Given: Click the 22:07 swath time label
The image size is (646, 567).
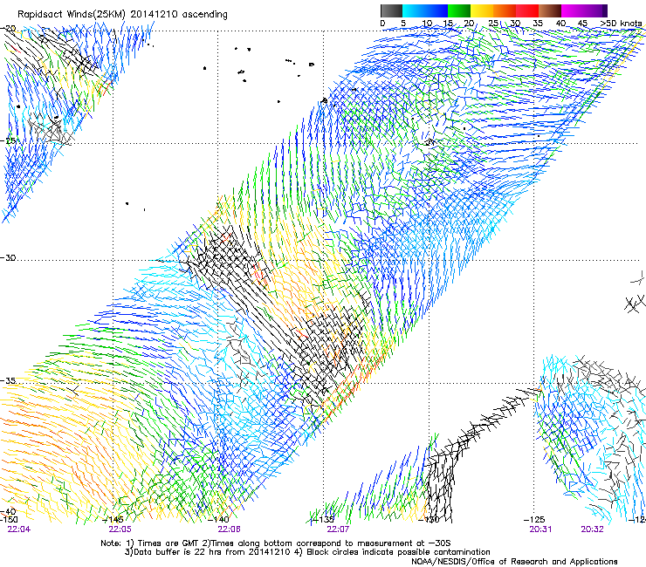Looking at the screenshot, I should click(x=338, y=529).
